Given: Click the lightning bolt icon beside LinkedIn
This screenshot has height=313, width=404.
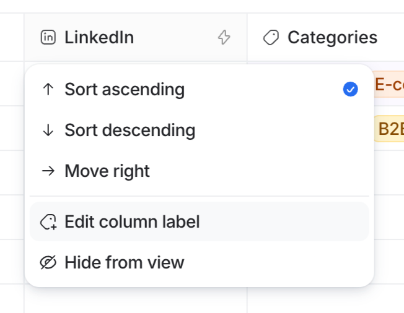Looking at the screenshot, I should click(224, 38).
